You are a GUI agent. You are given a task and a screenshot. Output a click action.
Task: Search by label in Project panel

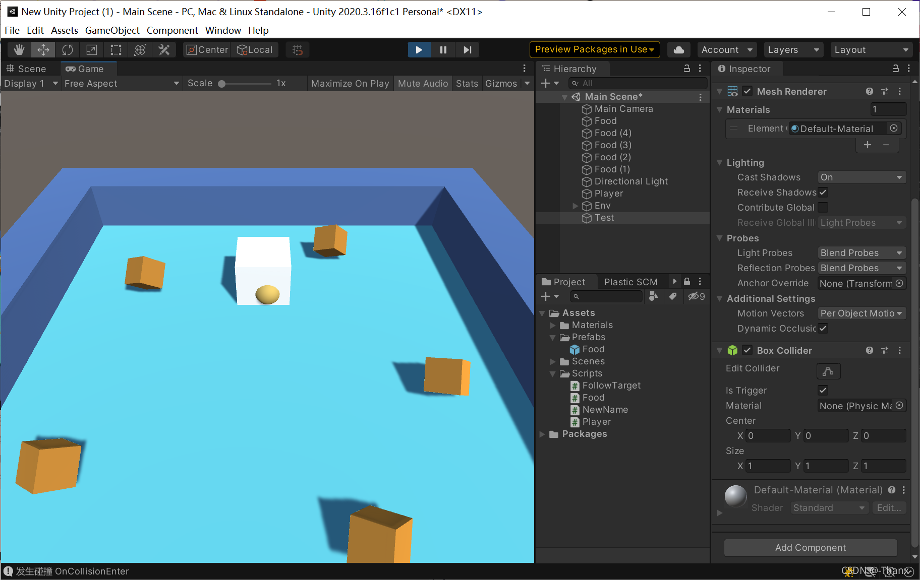click(x=673, y=296)
